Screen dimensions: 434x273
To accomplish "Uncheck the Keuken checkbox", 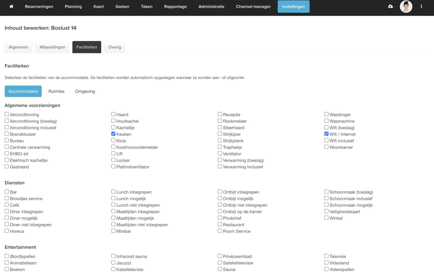I will [113, 134].
